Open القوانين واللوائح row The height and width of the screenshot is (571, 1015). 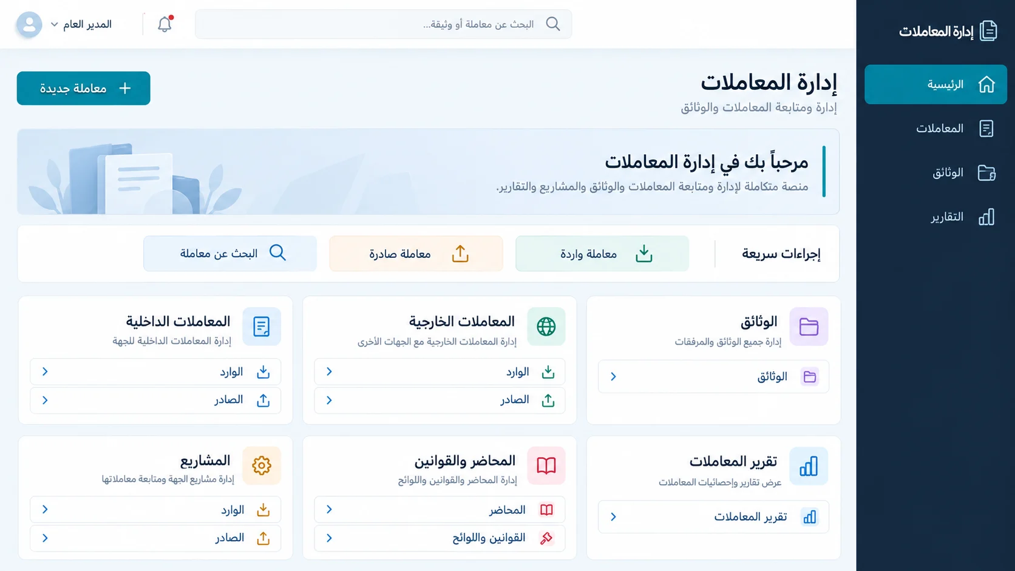[440, 538]
